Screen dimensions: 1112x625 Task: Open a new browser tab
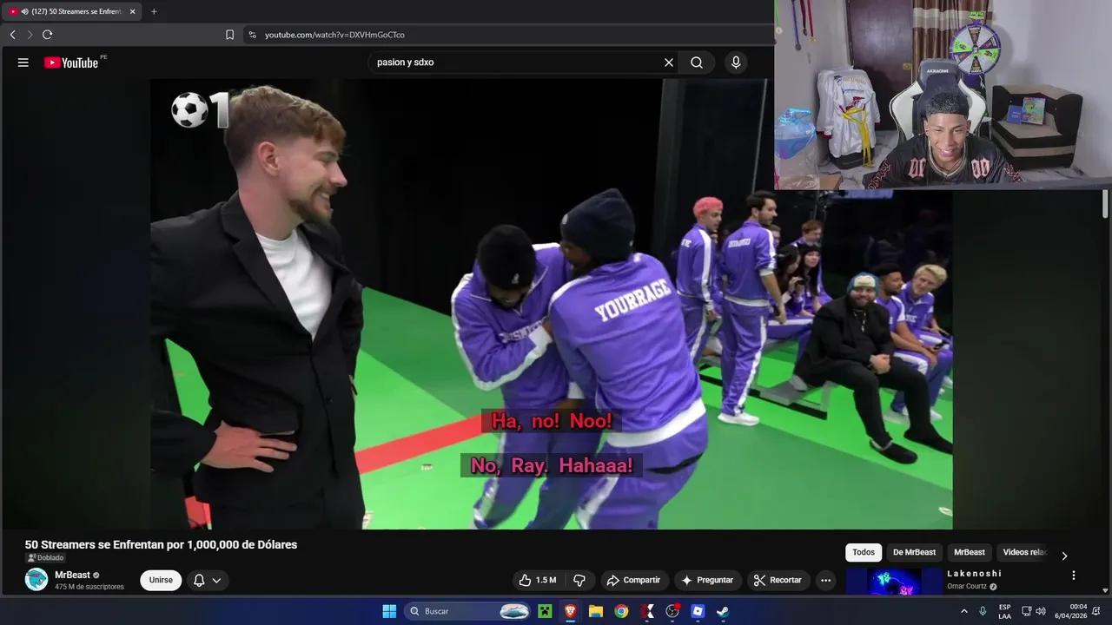click(x=154, y=11)
